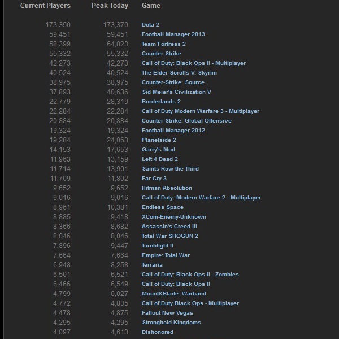Open the XCom-Enemy-Unknown link

coord(174,217)
